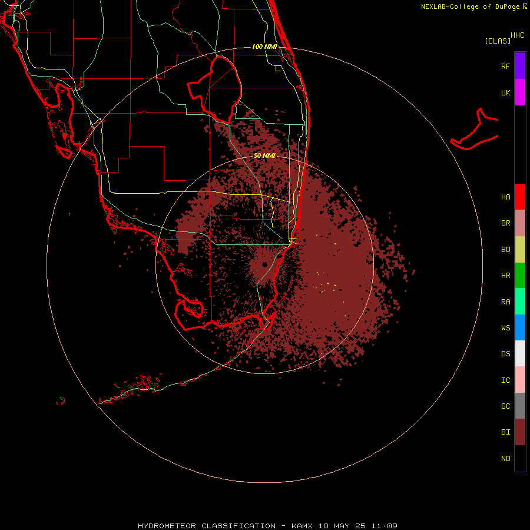Click the IC legend label
This screenshot has width=530, height=530.
(x=505, y=380)
